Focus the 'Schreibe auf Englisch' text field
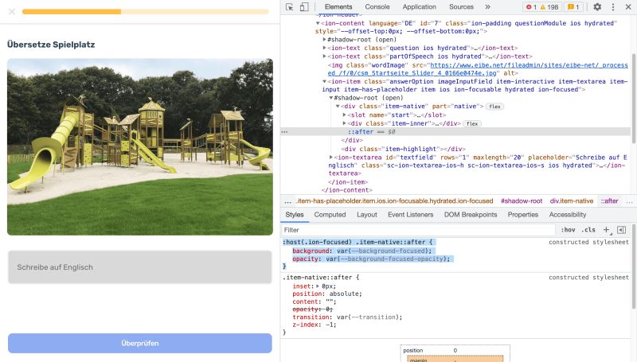 coord(140,267)
